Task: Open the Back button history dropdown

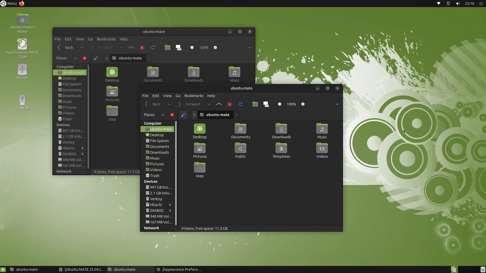Action: (169, 104)
